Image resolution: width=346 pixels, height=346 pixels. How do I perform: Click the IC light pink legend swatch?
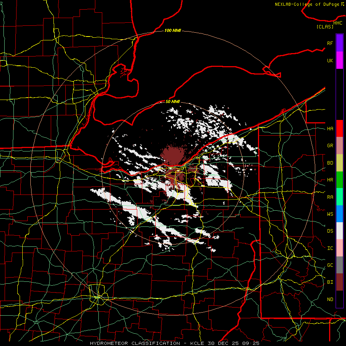pos(339,248)
